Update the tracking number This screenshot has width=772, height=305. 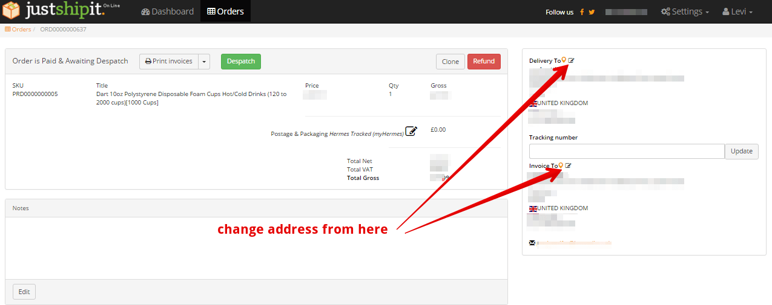coord(742,151)
